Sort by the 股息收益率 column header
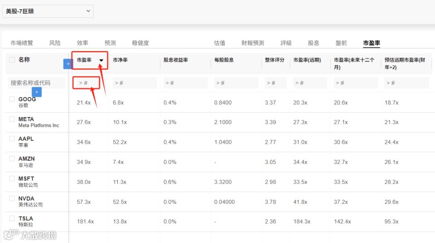The width and height of the screenshot is (435, 243). tap(176, 60)
